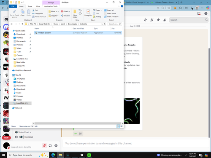Click the 25 reaction button
The width and height of the screenshot is (211, 158).
click(x=78, y=134)
